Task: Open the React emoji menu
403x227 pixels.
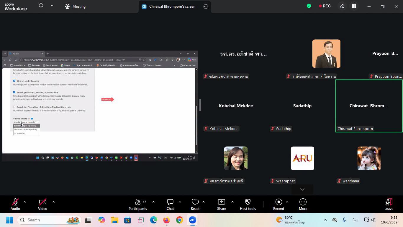Action: [x=195, y=204]
